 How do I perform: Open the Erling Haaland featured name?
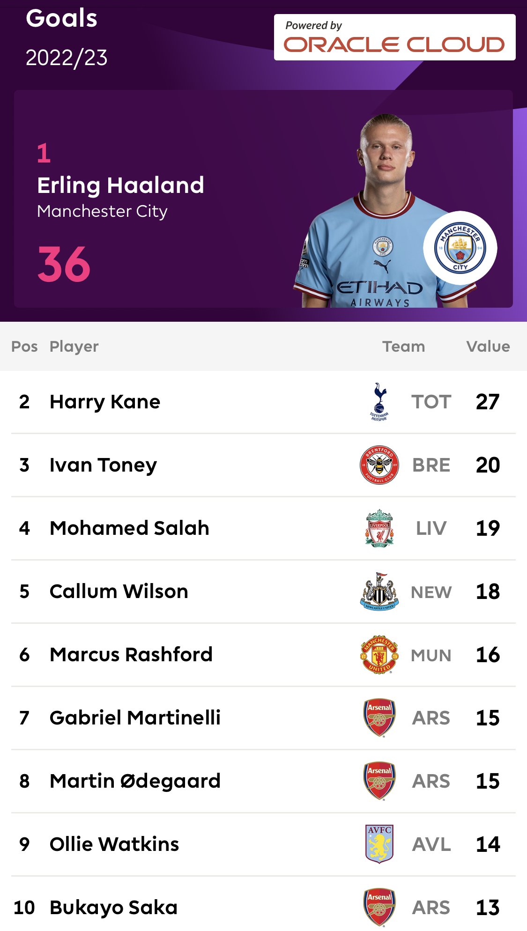(120, 185)
